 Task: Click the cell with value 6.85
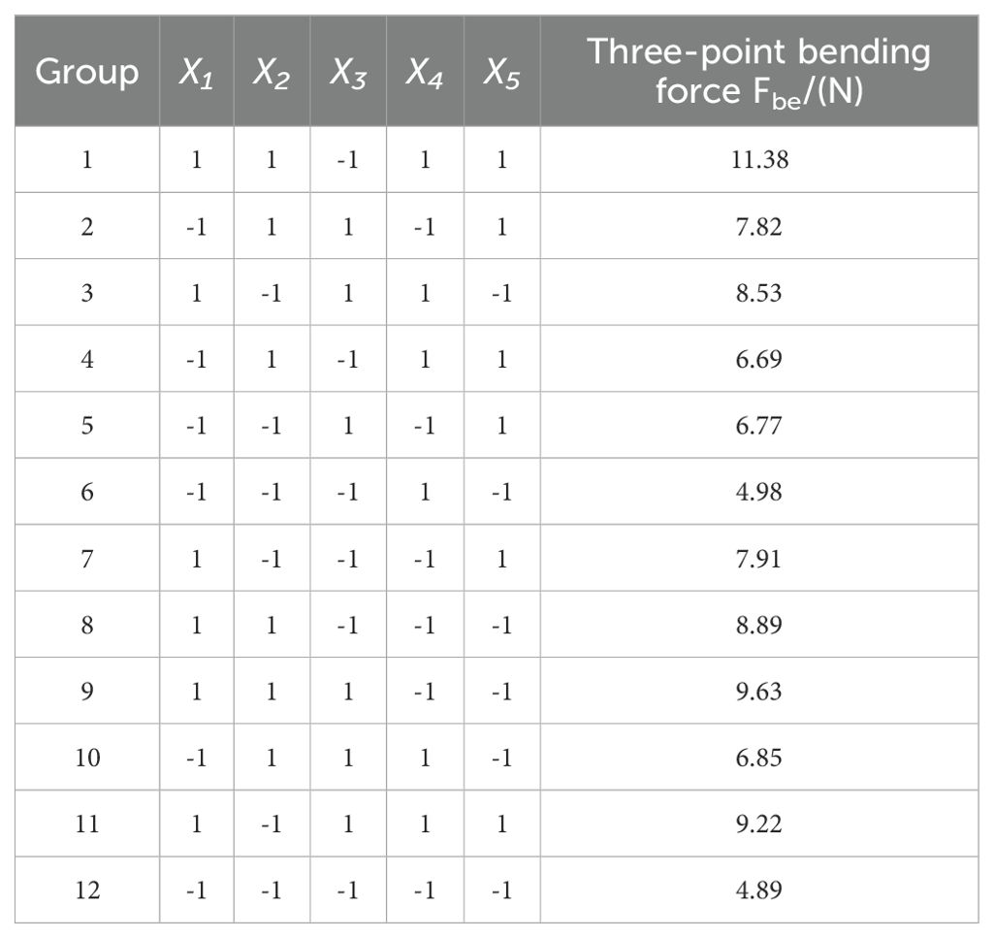(759, 758)
